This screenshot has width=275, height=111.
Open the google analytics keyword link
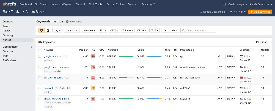tap(53, 56)
